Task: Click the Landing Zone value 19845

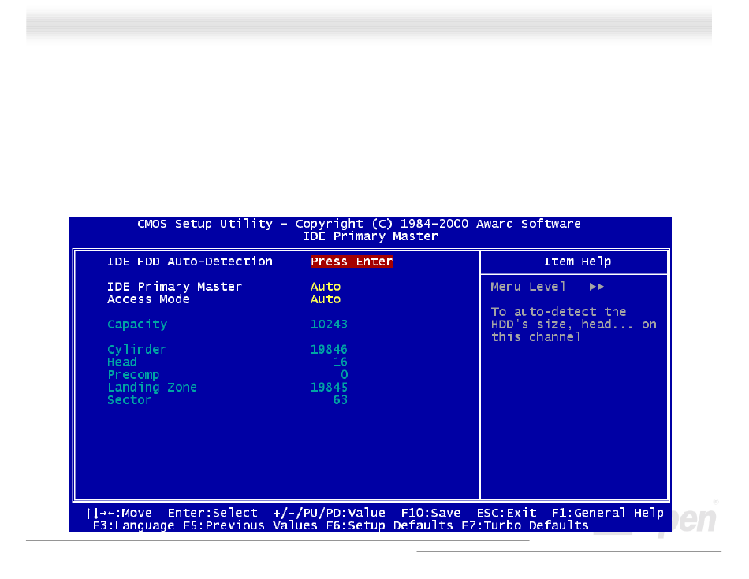Action: click(x=329, y=387)
